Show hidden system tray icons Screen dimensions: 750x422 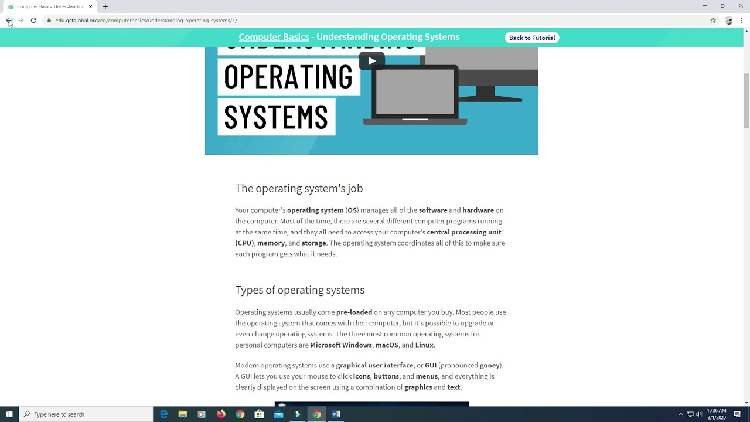[680, 414]
